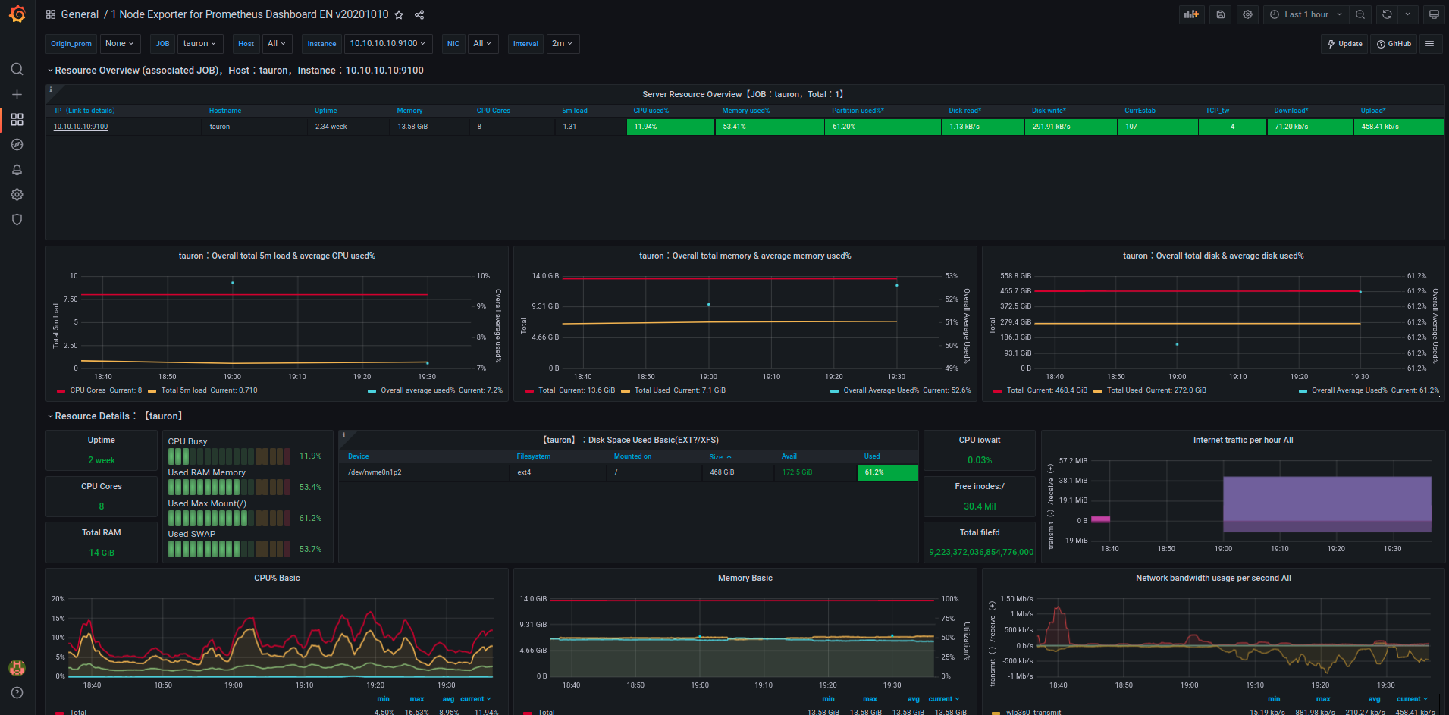Open the Grafana search panel
This screenshot has width=1449, height=715.
(17, 68)
